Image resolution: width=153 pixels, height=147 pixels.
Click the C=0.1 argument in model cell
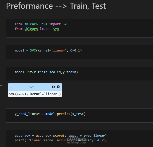pyautogui.click(x=75, y=50)
